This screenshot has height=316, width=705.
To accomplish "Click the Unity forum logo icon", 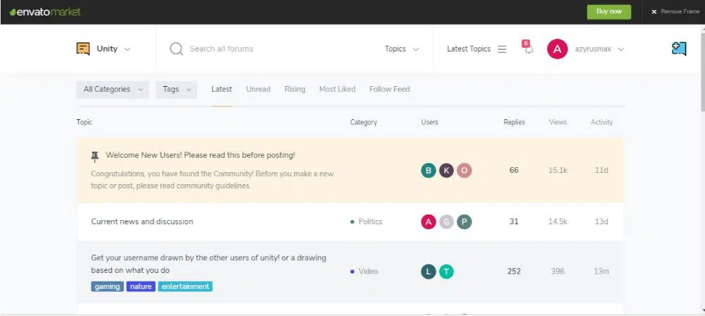I will pos(83,49).
